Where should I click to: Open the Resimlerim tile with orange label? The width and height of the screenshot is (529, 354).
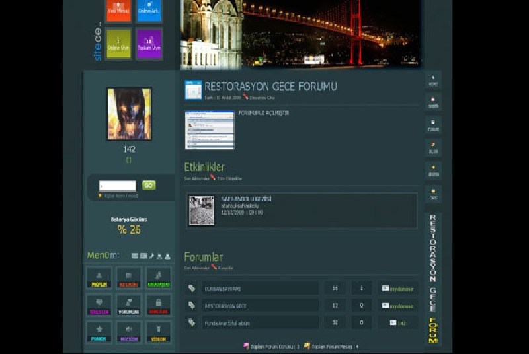coord(128,278)
